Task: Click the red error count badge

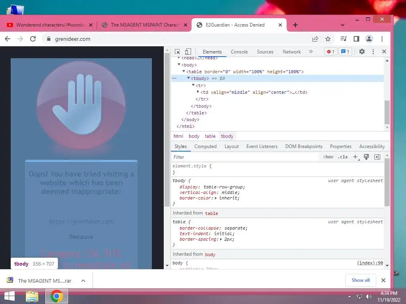Action: (331, 52)
